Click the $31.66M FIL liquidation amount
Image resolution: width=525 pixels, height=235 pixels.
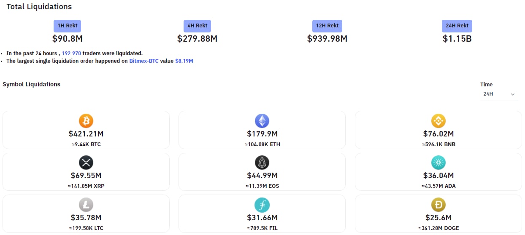[x=262, y=218]
